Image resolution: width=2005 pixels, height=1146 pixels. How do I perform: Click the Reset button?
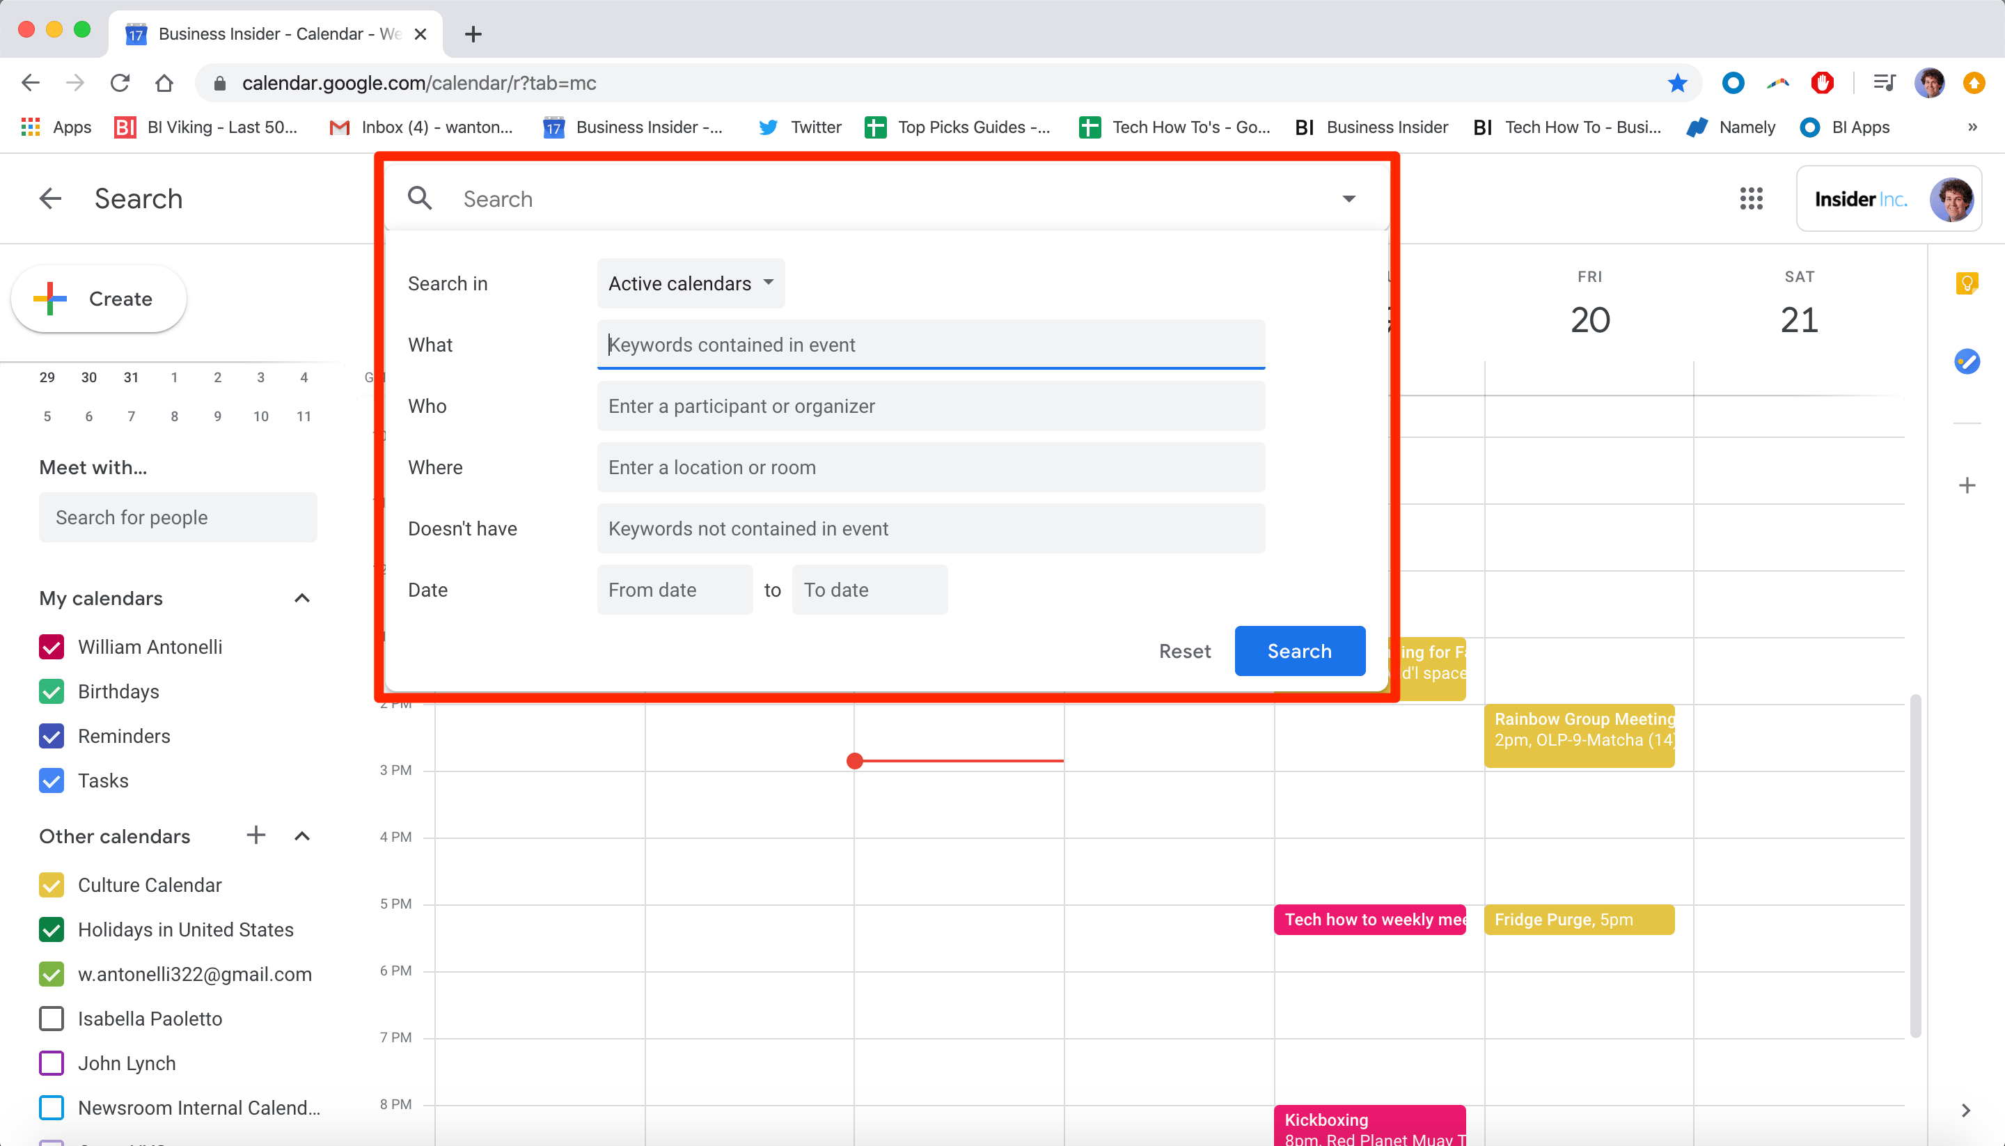[x=1184, y=651]
